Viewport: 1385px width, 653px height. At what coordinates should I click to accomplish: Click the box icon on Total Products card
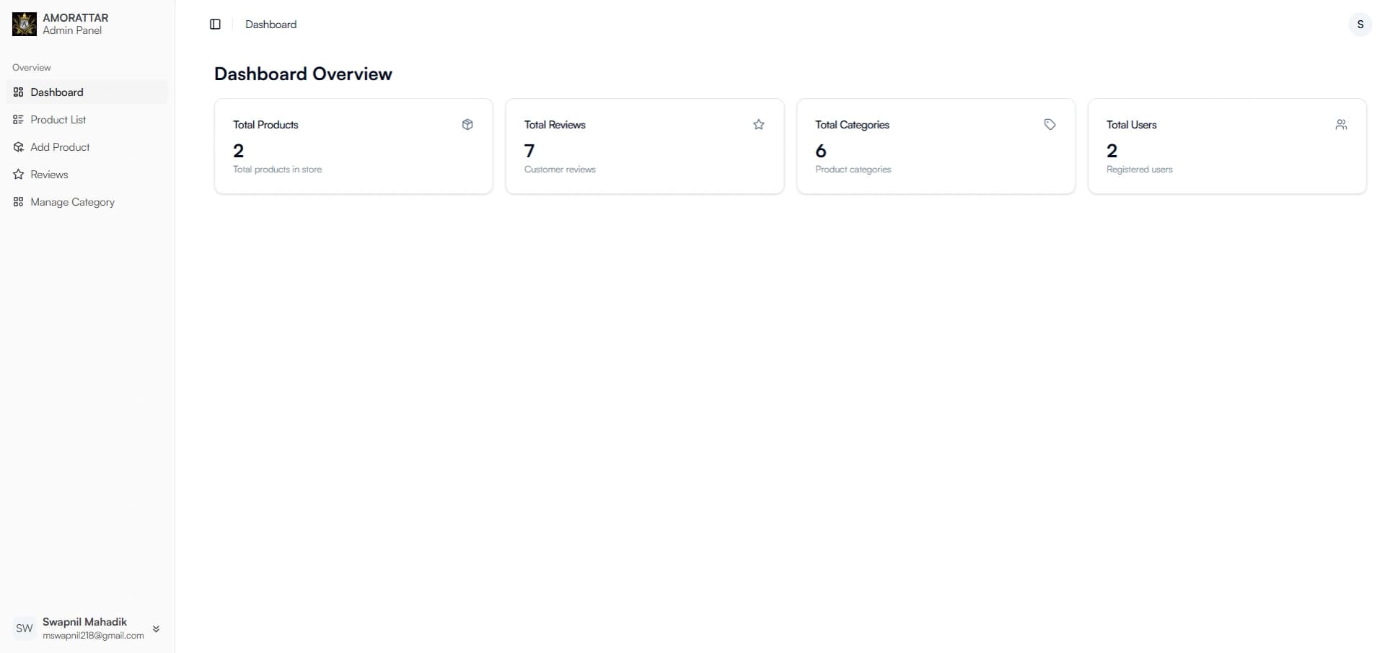[467, 125]
